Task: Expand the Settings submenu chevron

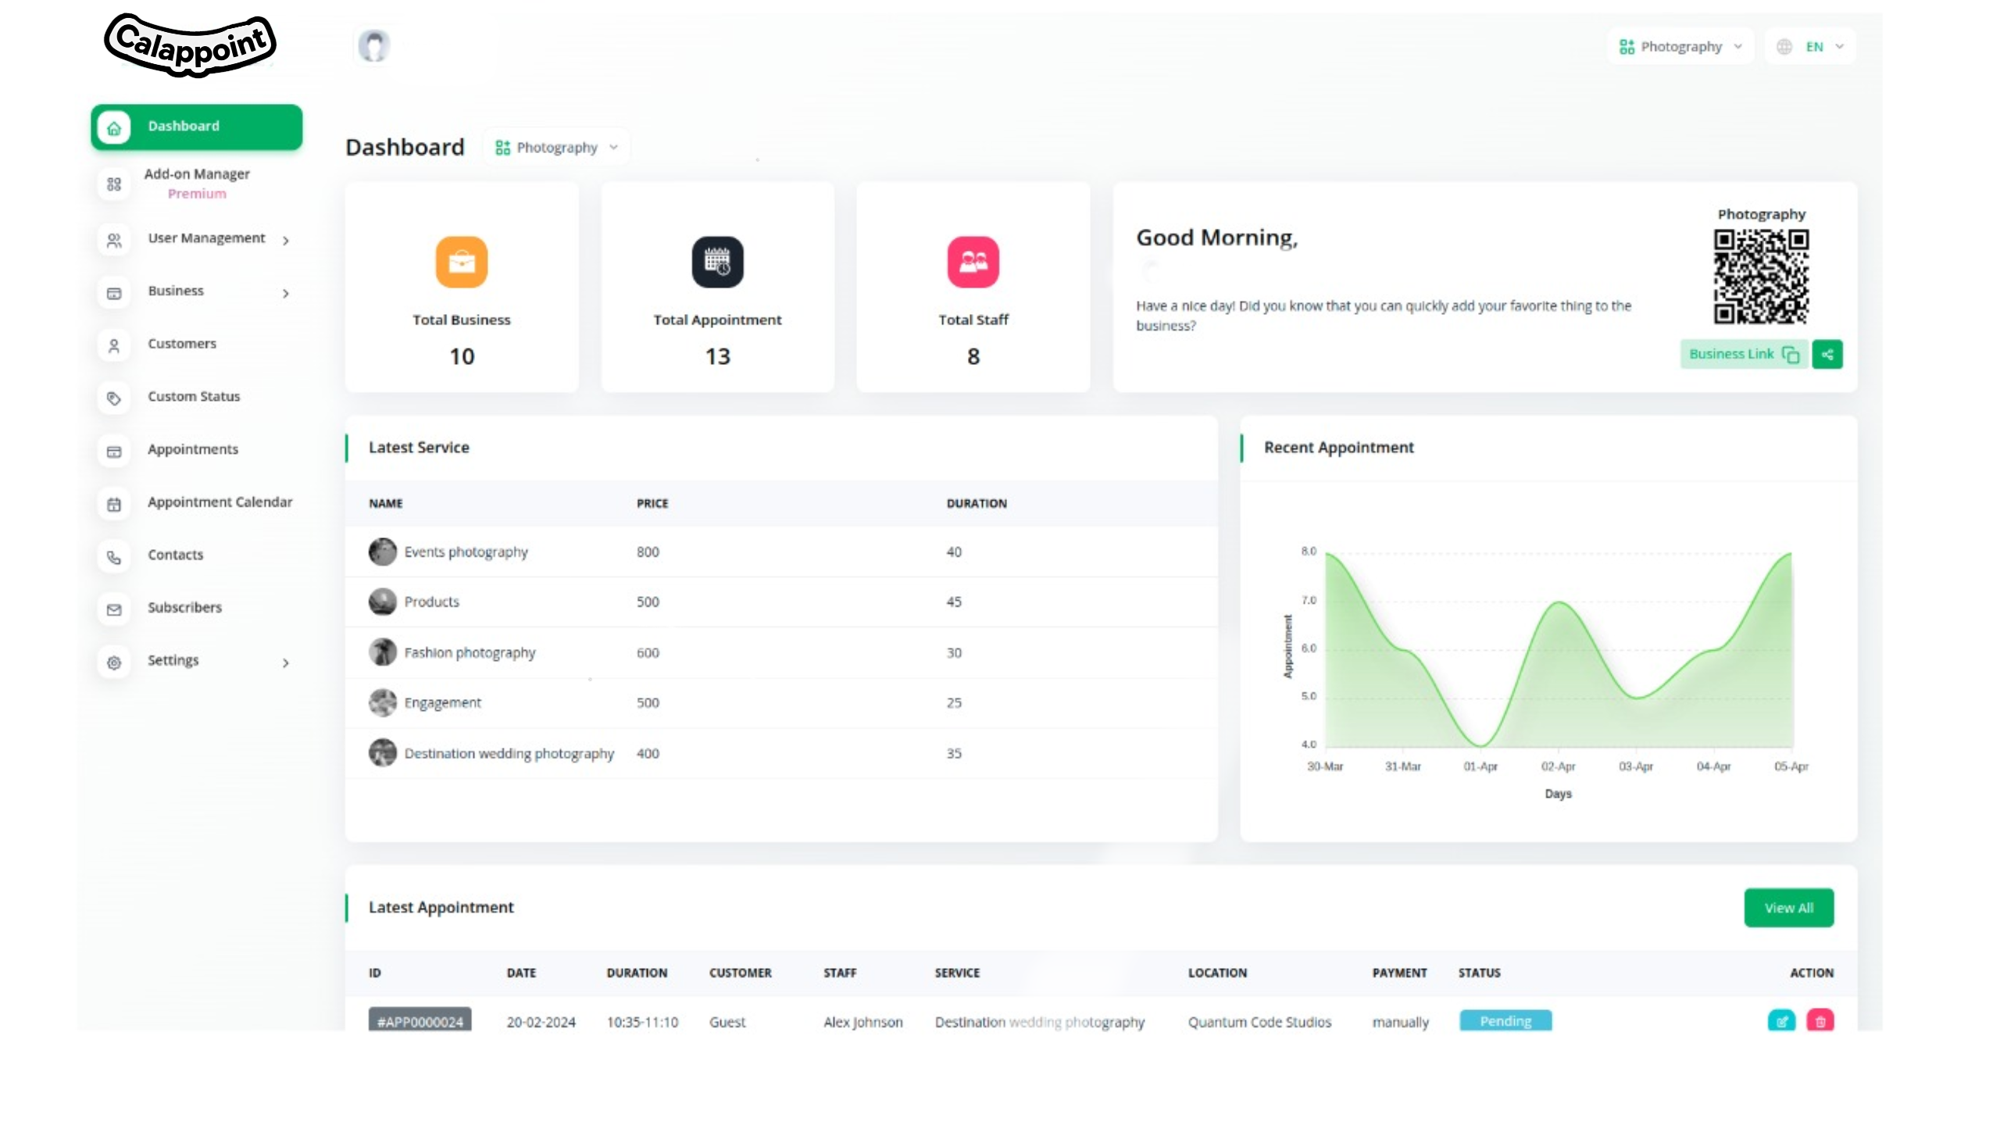Action: pyautogui.click(x=286, y=663)
